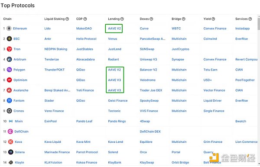Click the Mixin chain logo icon
The width and height of the screenshot is (260, 167).
pos(11,121)
